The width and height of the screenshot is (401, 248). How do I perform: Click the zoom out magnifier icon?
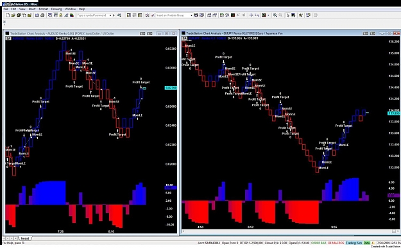coord(280,15)
